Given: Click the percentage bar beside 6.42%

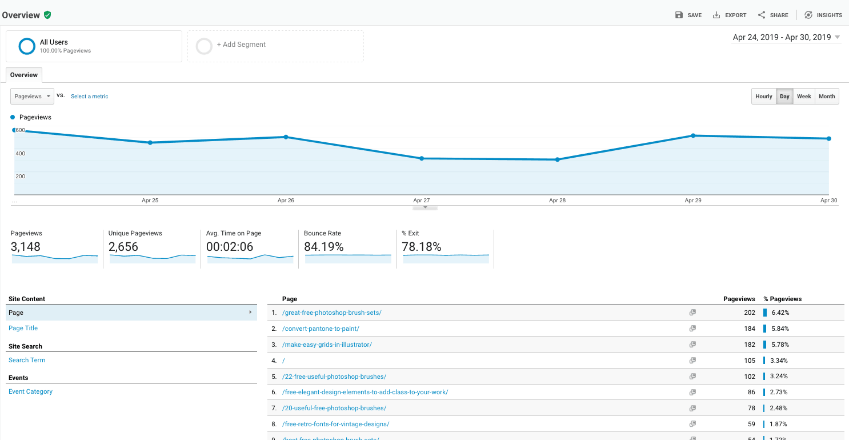Looking at the screenshot, I should tap(766, 312).
